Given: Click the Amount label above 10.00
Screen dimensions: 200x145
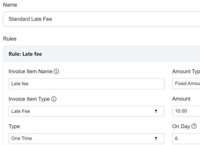Looking at the screenshot, I should 181,99.
